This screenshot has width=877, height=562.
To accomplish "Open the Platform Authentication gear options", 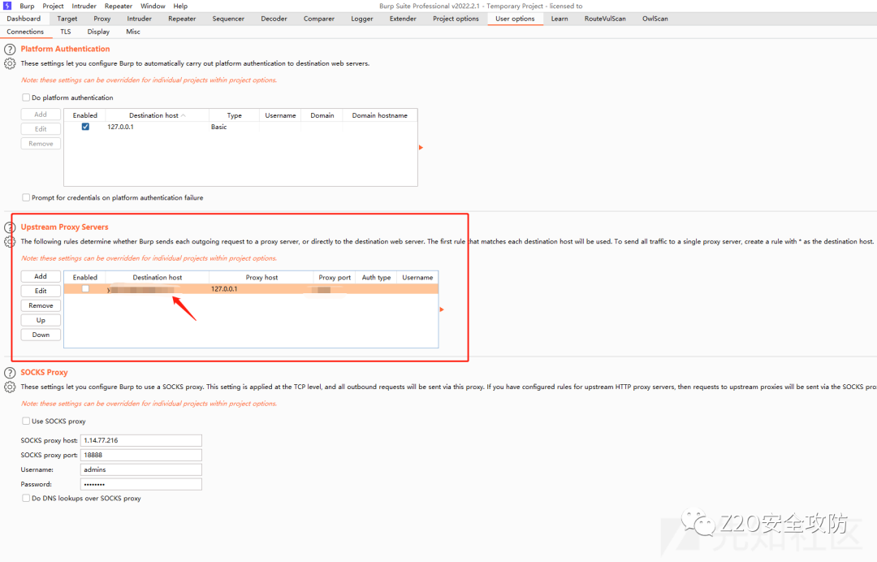I will [x=10, y=63].
